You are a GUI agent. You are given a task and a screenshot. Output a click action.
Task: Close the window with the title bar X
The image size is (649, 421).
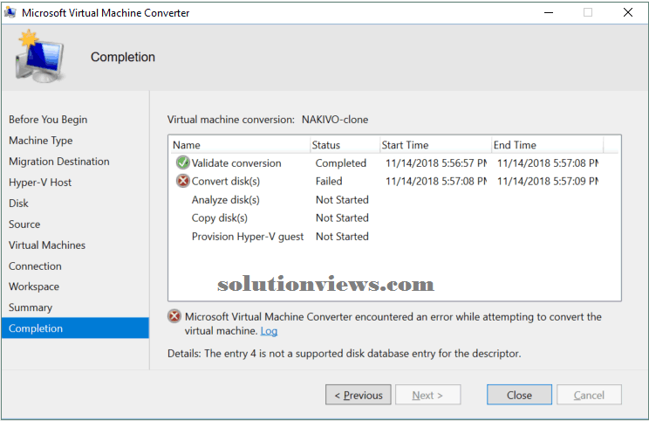point(628,12)
